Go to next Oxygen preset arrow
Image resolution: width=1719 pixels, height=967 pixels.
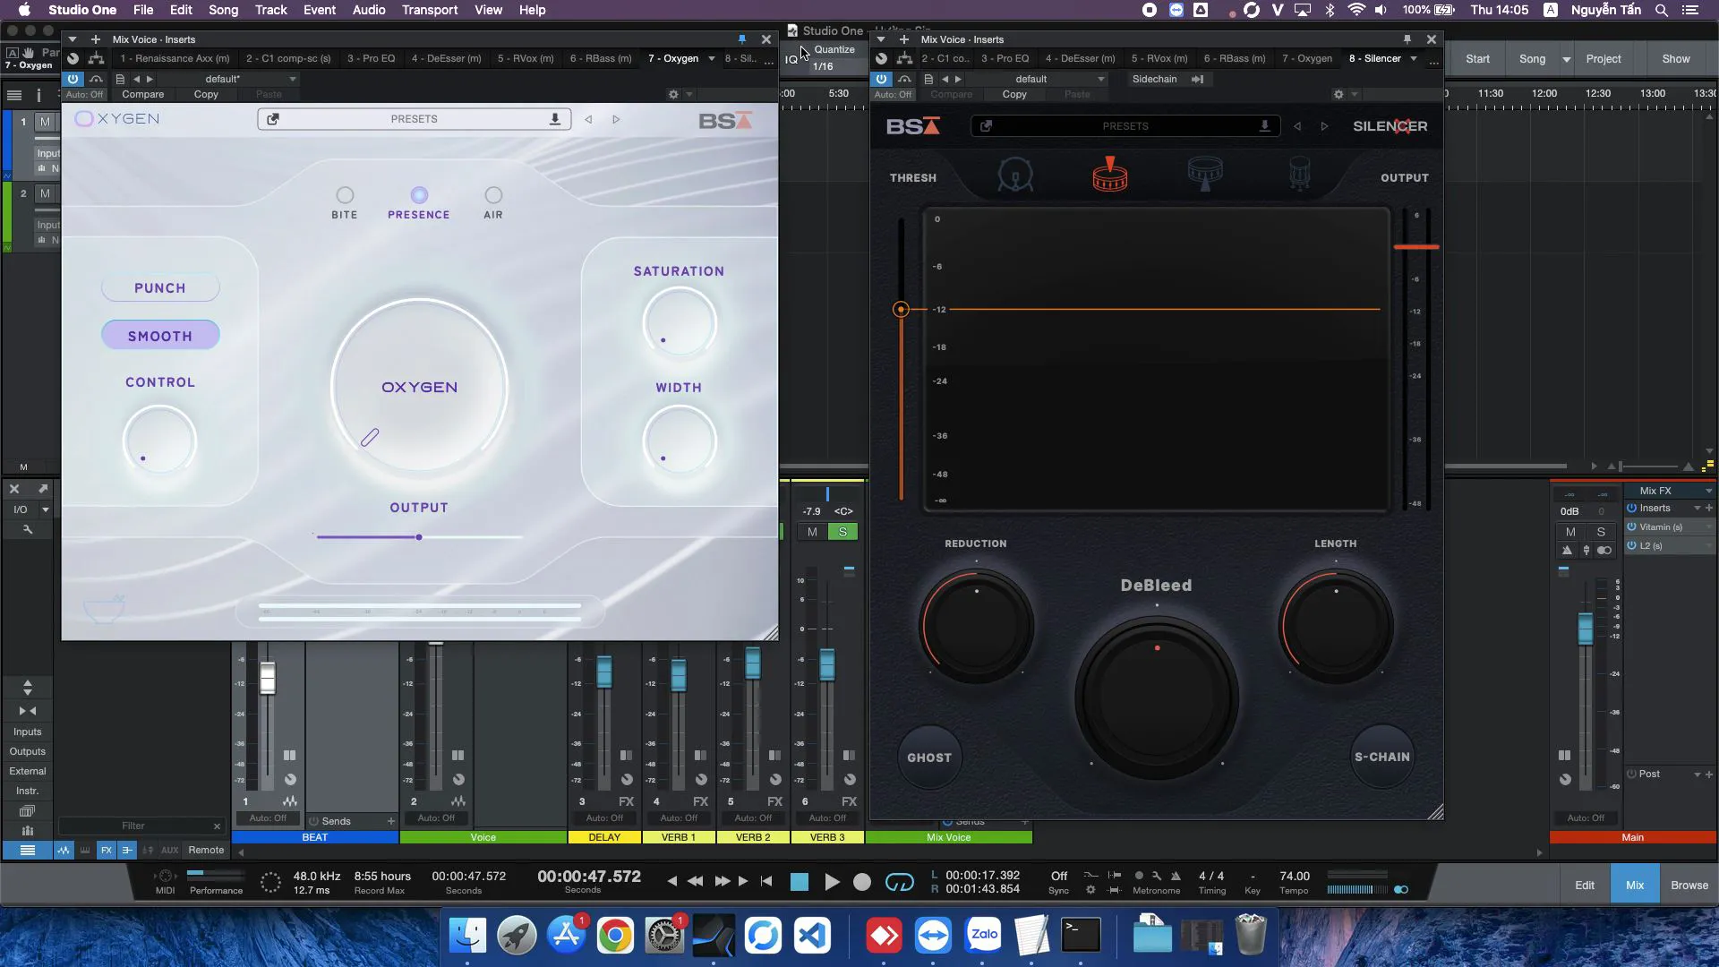[616, 119]
